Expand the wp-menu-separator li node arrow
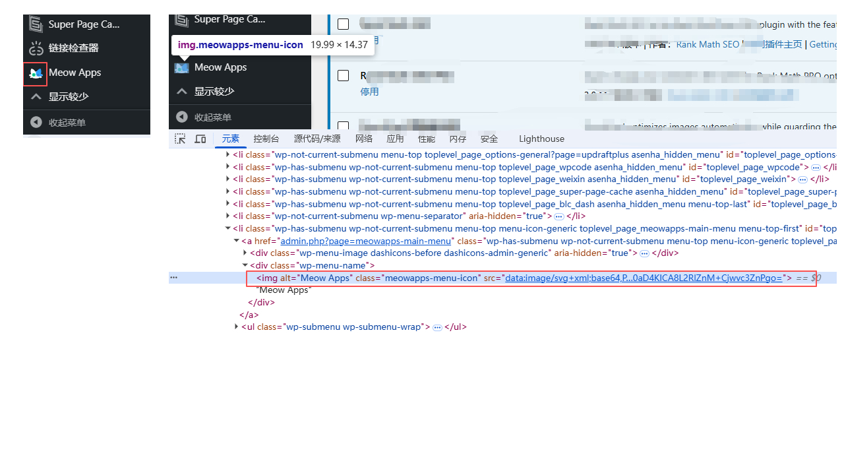The image size is (844, 475). [x=228, y=216]
